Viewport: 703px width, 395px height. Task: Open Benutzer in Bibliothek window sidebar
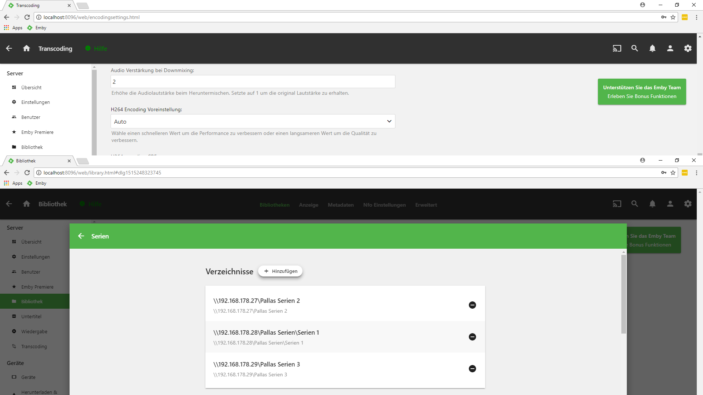click(x=31, y=272)
